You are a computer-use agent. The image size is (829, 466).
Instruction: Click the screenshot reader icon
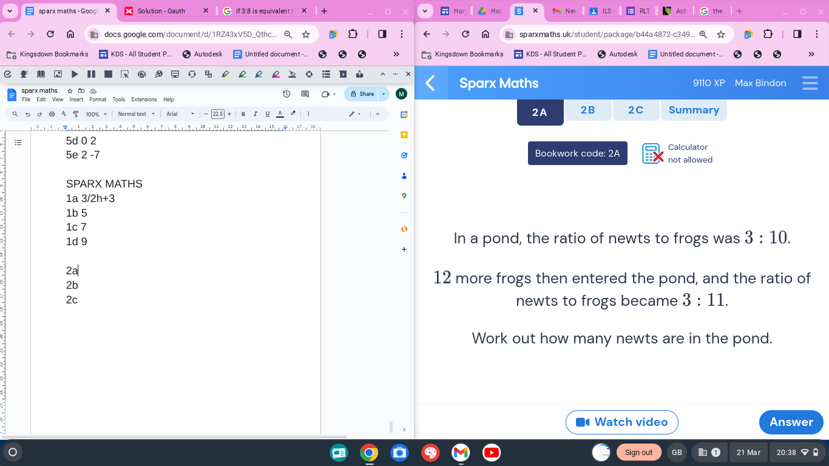tap(124, 74)
